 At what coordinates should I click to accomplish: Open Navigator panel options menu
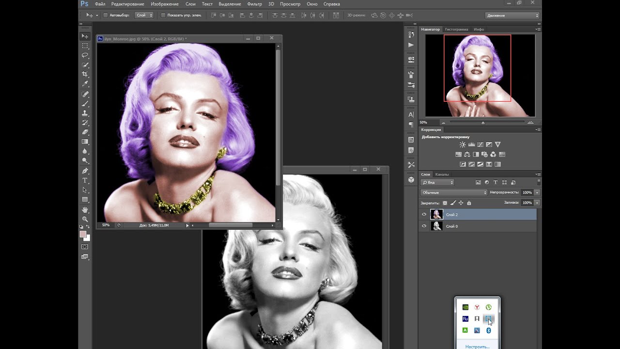point(538,29)
